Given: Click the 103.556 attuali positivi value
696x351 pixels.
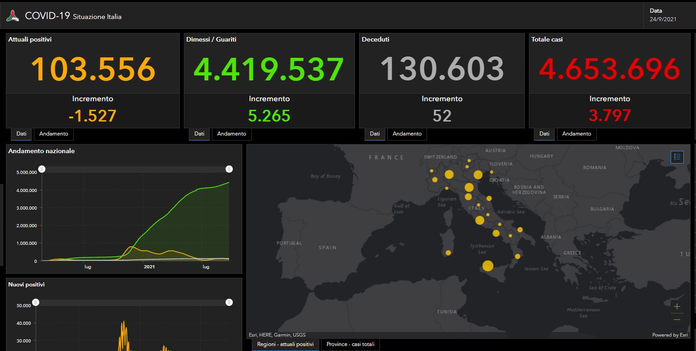Looking at the screenshot, I should (x=93, y=69).
